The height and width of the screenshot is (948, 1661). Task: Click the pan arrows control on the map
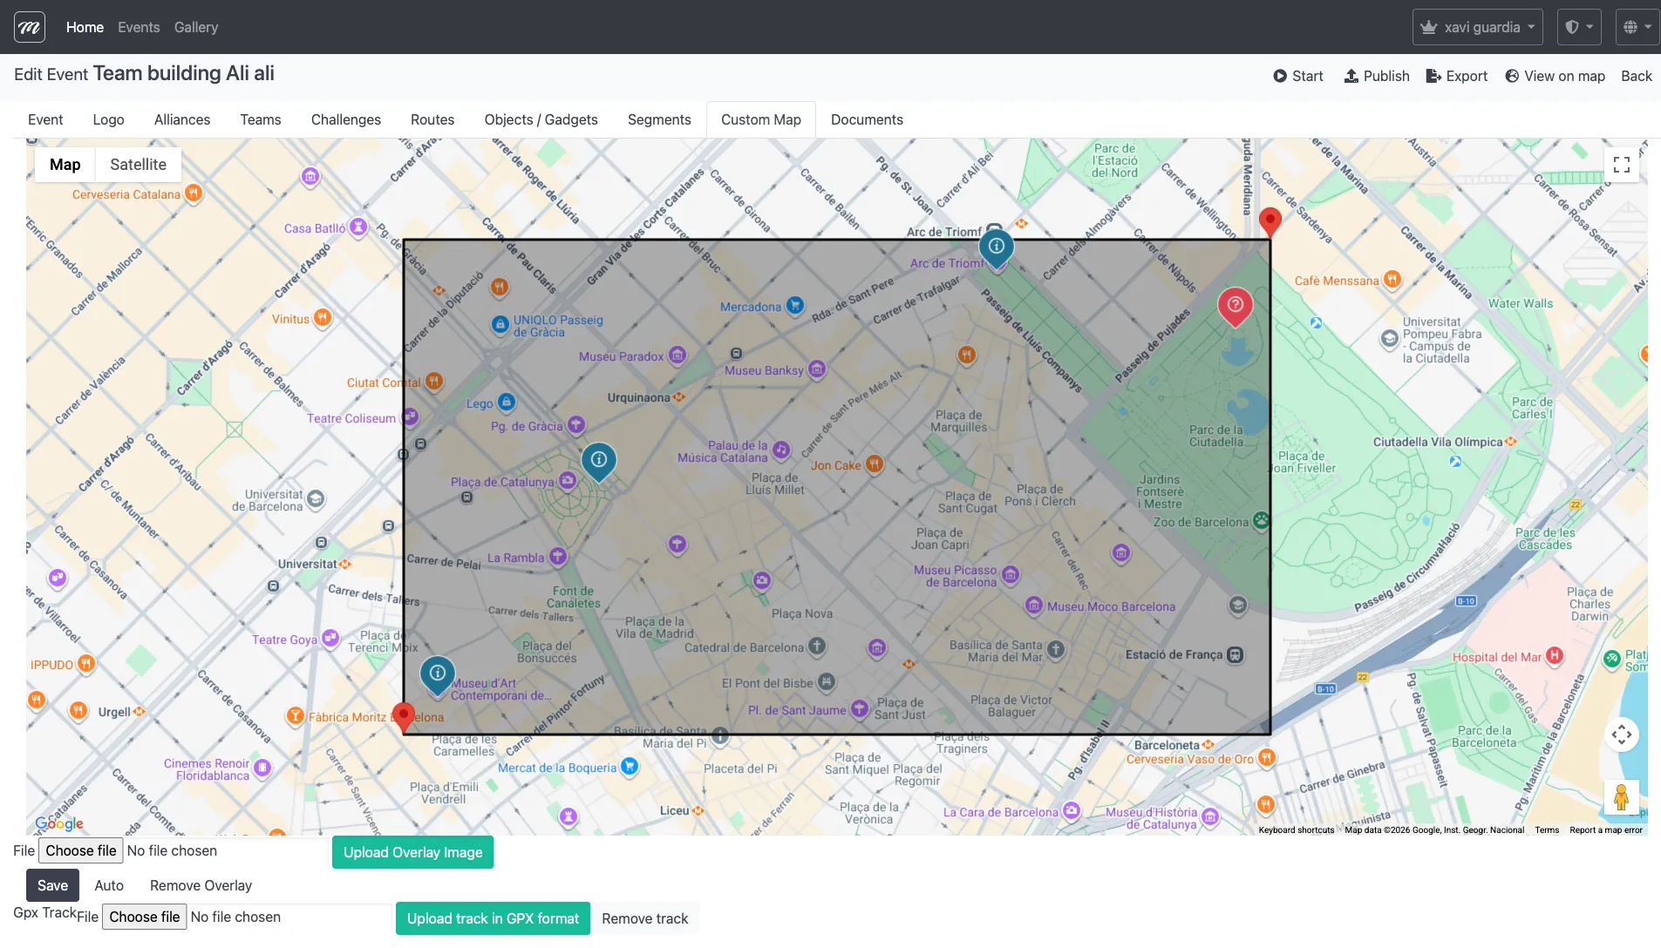1623,735
